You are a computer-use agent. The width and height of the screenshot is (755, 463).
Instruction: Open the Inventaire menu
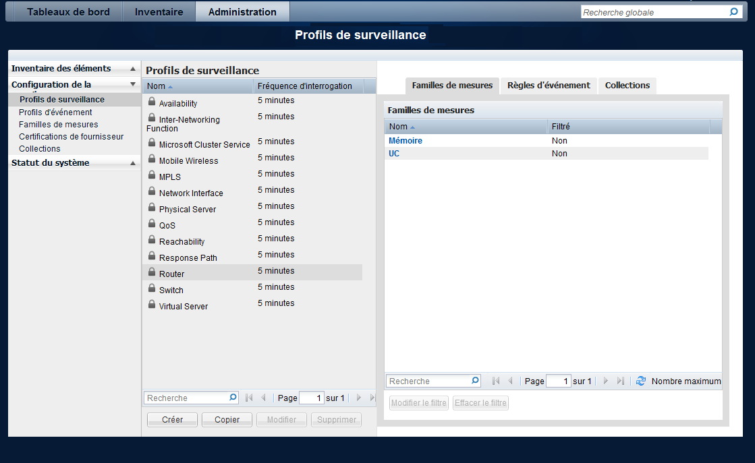[159, 12]
